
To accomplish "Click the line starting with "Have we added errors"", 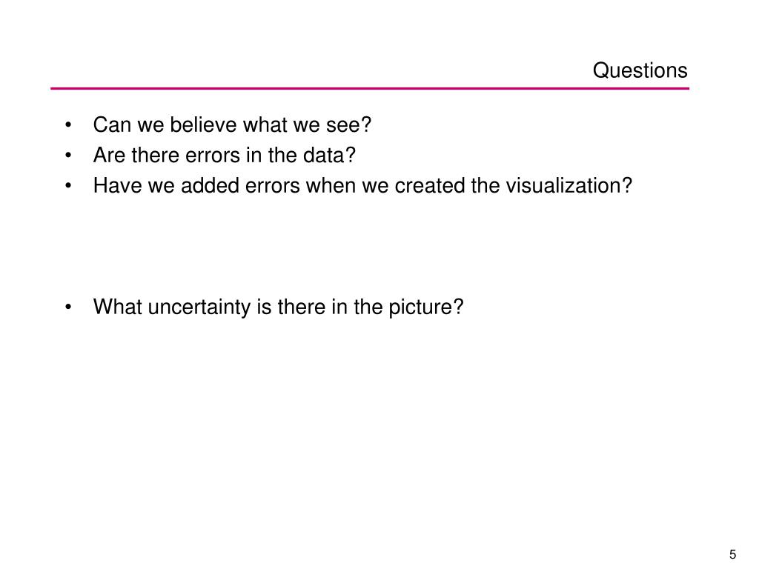I will click(362, 186).
